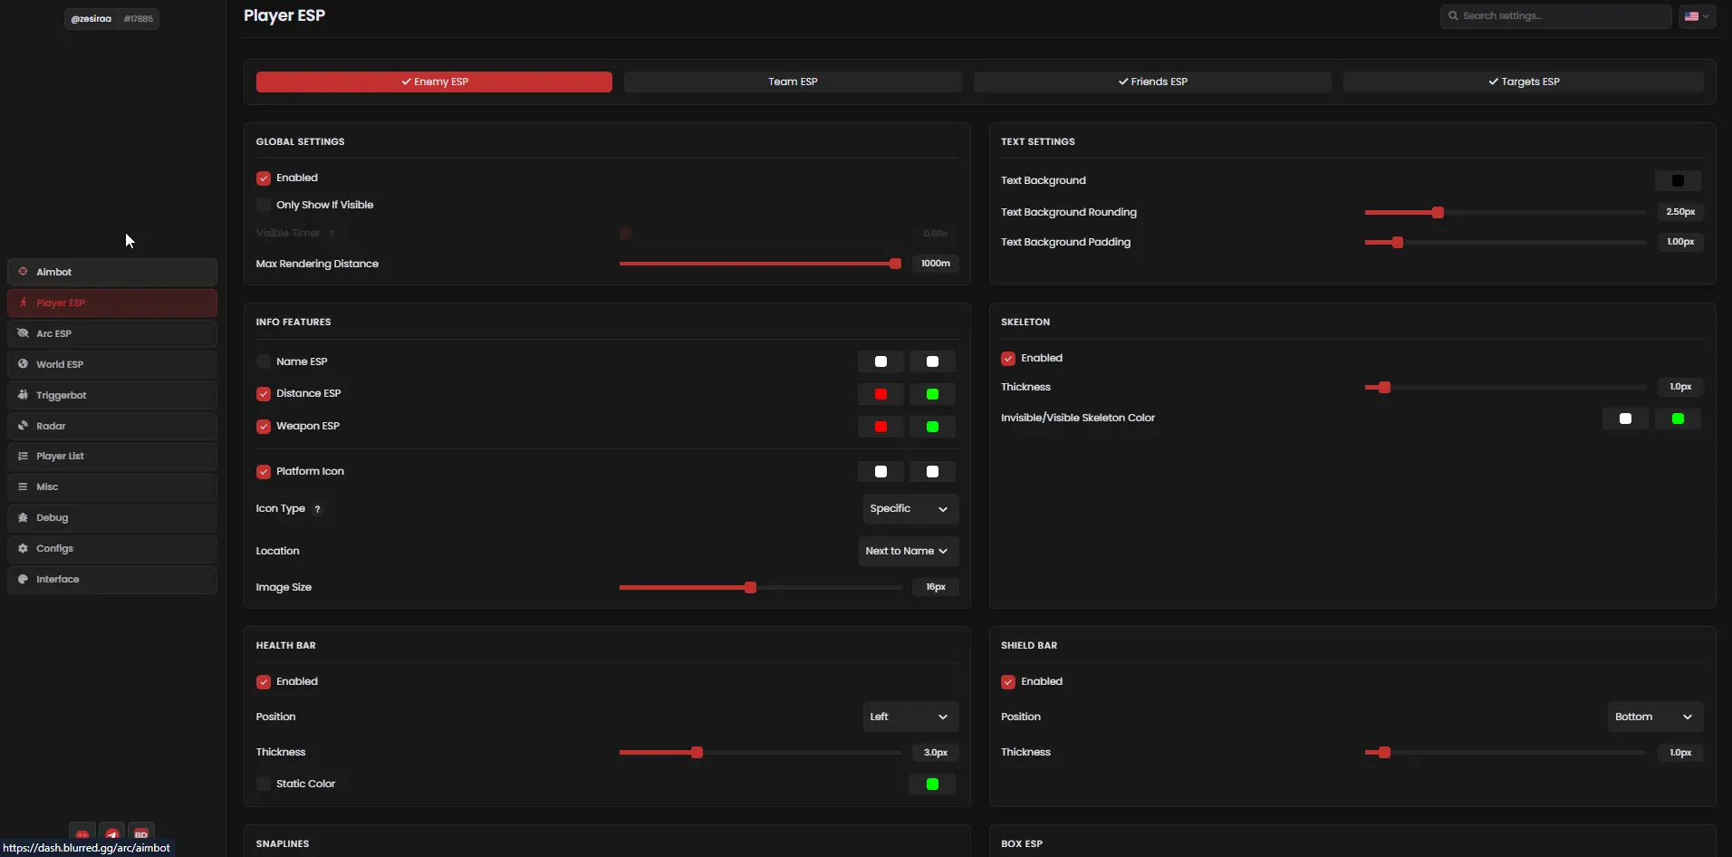Switch to the Friends ESP tab
This screenshot has height=857, width=1732.
tap(1152, 82)
